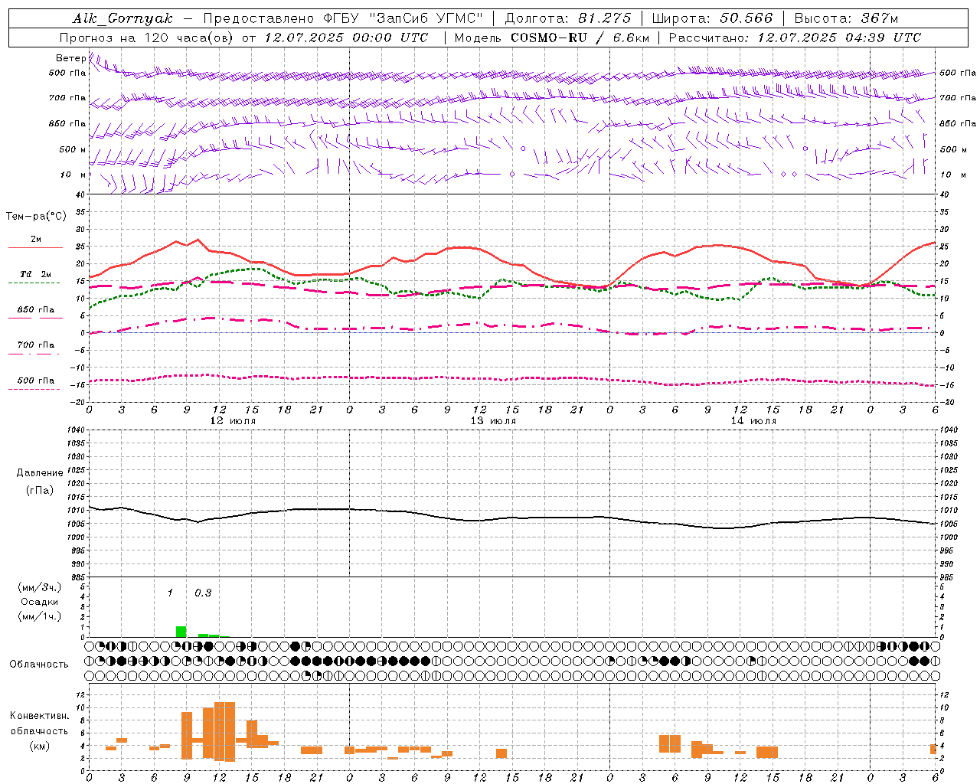Select the '12 июля' date label
The image size is (980, 784).
click(234, 421)
